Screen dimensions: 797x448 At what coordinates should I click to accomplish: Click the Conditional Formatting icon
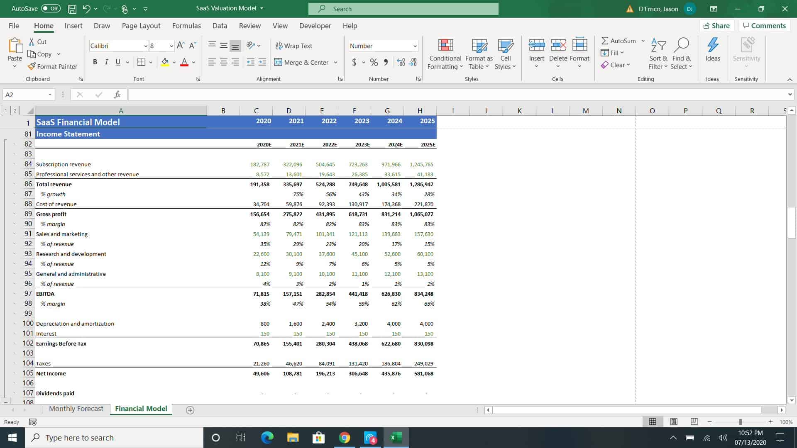pos(445,46)
